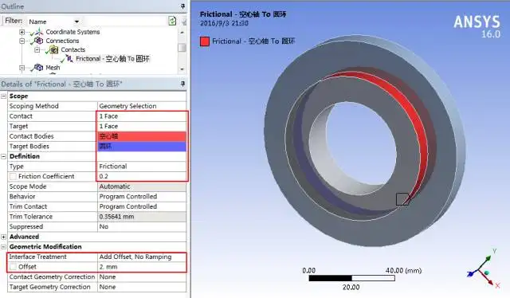Click the Target Geometry Correction value None

[142, 287]
